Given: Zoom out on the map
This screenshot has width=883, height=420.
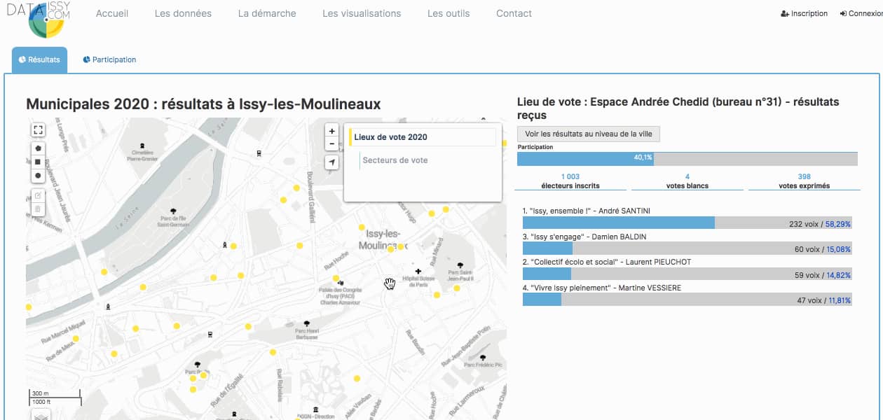Looking at the screenshot, I should (332, 143).
